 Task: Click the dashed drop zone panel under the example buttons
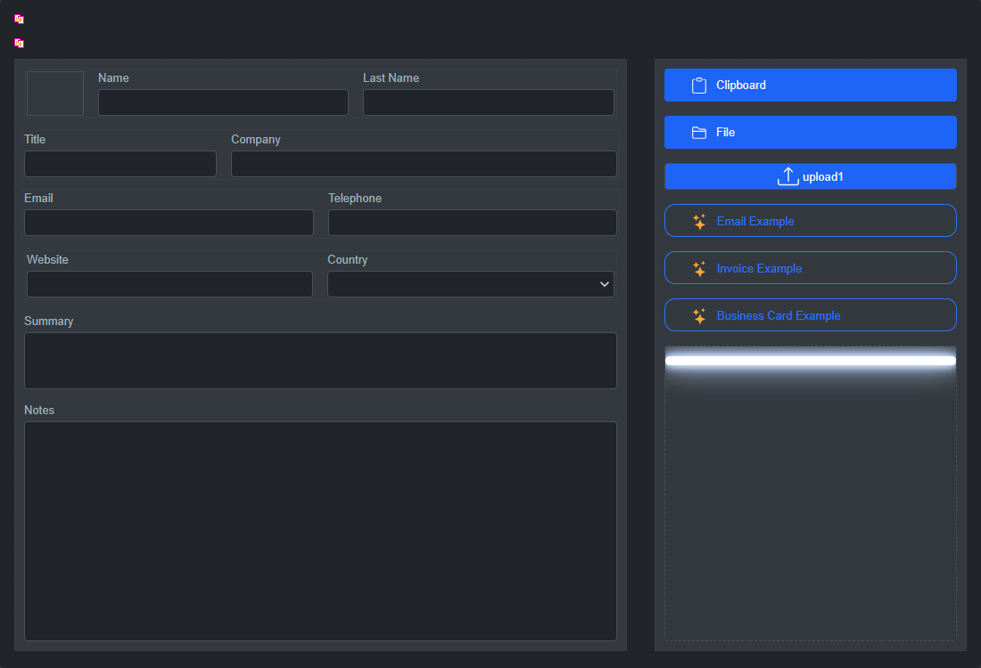point(810,493)
